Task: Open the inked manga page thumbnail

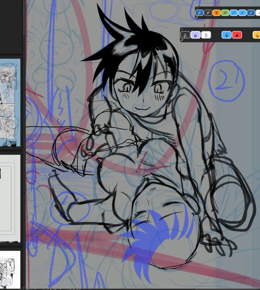Action: (x=10, y=270)
